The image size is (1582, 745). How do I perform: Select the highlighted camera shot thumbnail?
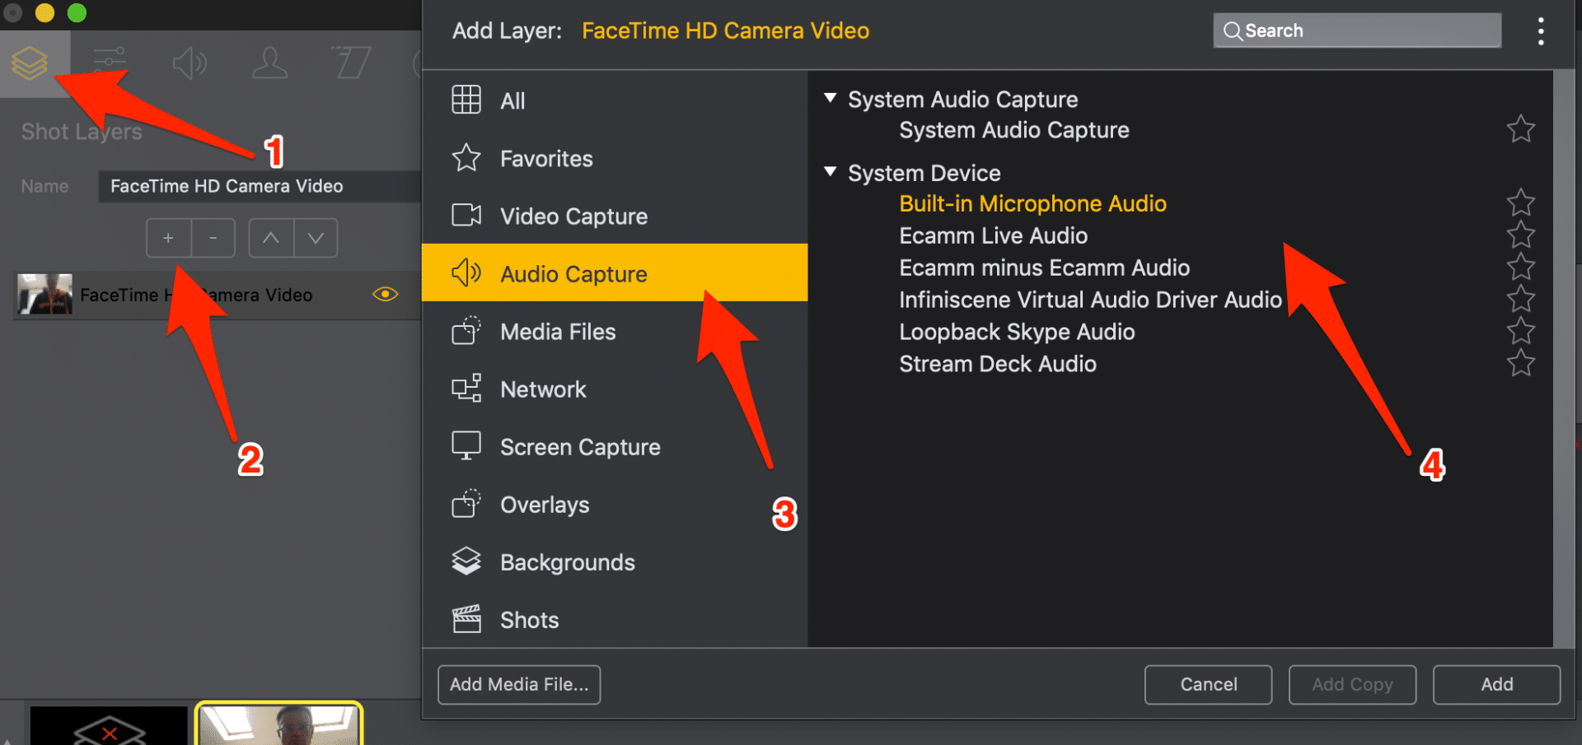pyautogui.click(x=279, y=724)
